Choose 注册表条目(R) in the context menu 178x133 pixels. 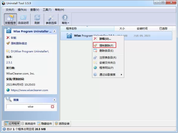[108, 58]
